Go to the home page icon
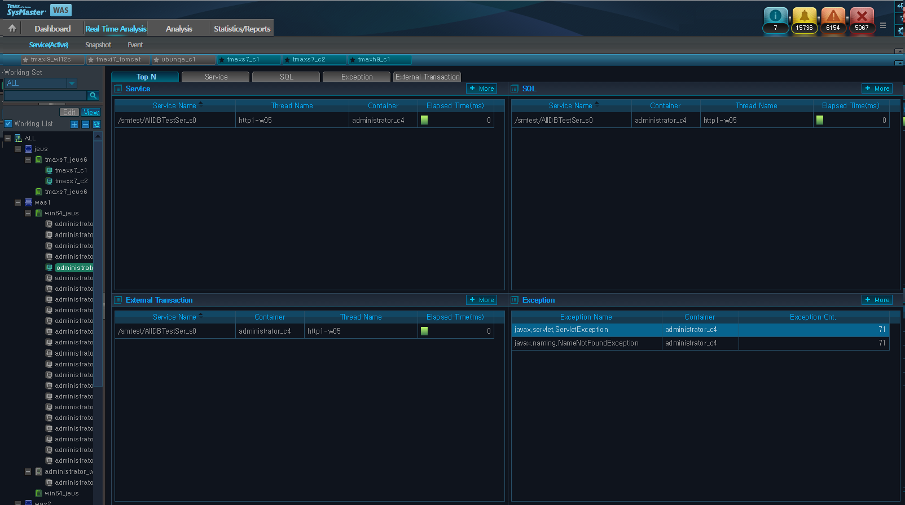This screenshot has width=905, height=505. click(x=12, y=28)
